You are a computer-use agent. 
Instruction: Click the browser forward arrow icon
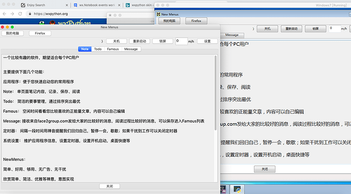pos(12,14)
